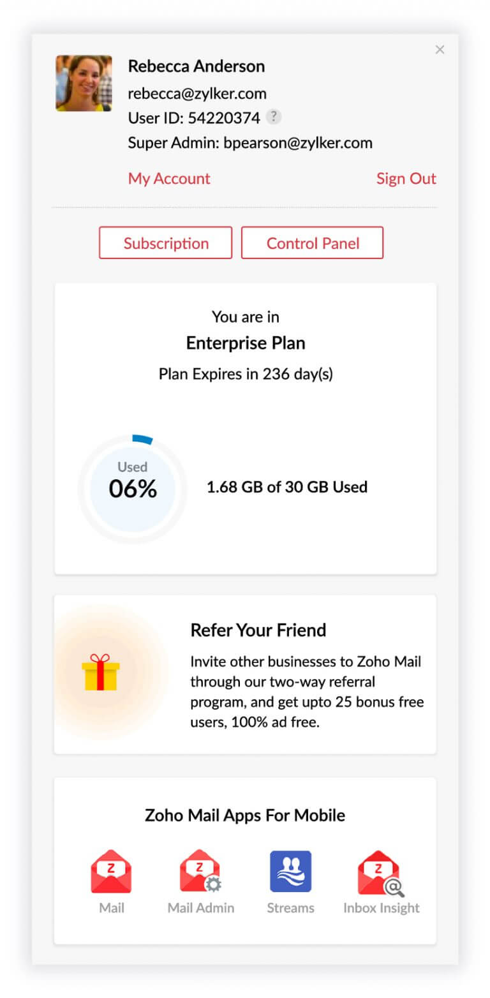Viewport: 490px width, 998px height.
Task: Open the Control Panel button
Action: (313, 243)
